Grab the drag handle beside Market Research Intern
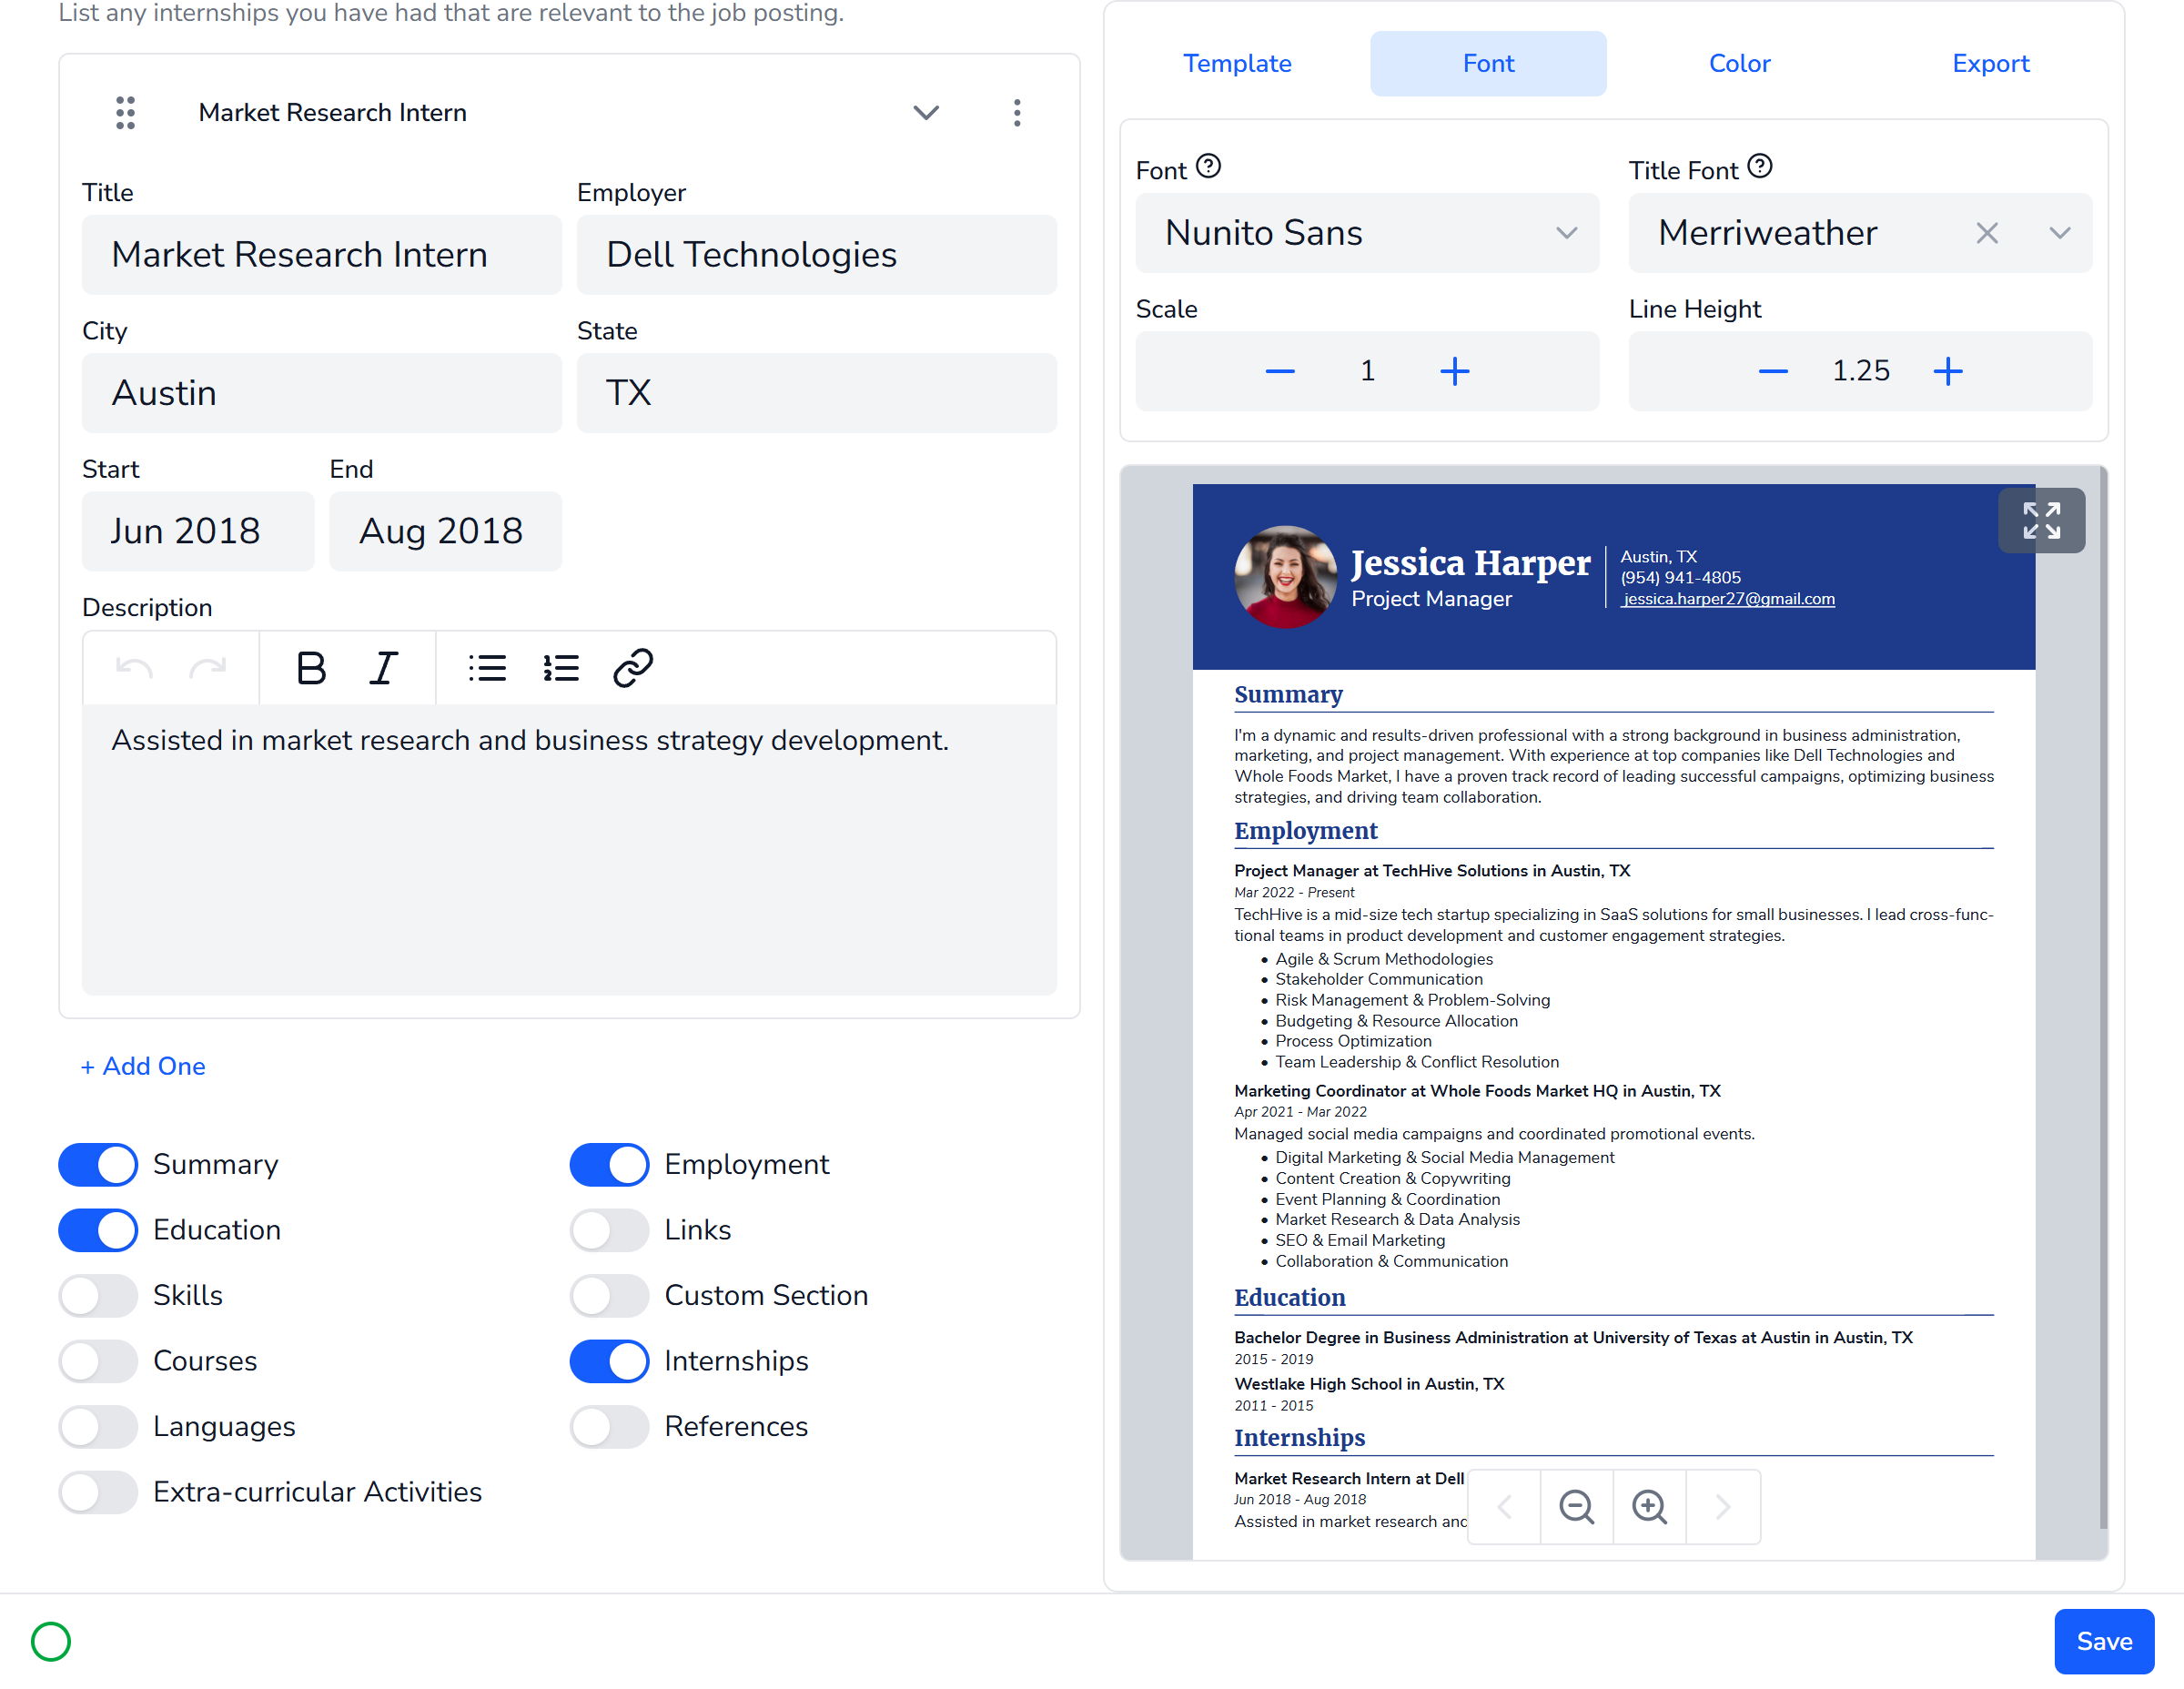This screenshot has height=1689, width=2184. click(125, 112)
